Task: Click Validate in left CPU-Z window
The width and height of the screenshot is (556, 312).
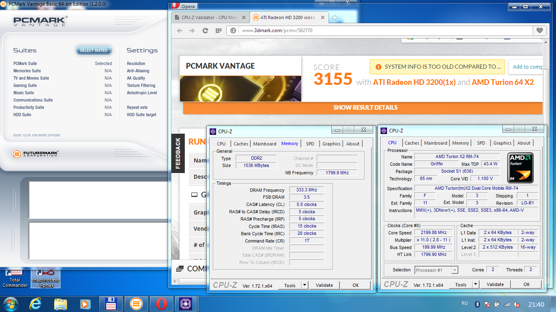Action: point(324,285)
